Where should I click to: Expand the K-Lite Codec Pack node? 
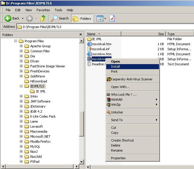pos(21,116)
